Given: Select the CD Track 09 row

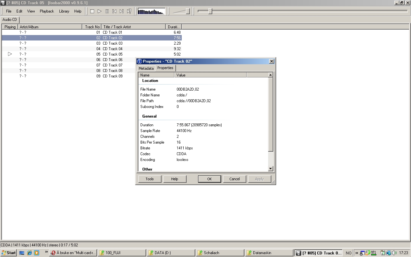Looking at the screenshot, I should (x=69, y=76).
